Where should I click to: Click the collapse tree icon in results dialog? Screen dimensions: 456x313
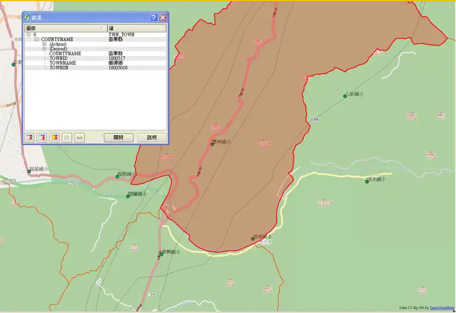(x=42, y=137)
